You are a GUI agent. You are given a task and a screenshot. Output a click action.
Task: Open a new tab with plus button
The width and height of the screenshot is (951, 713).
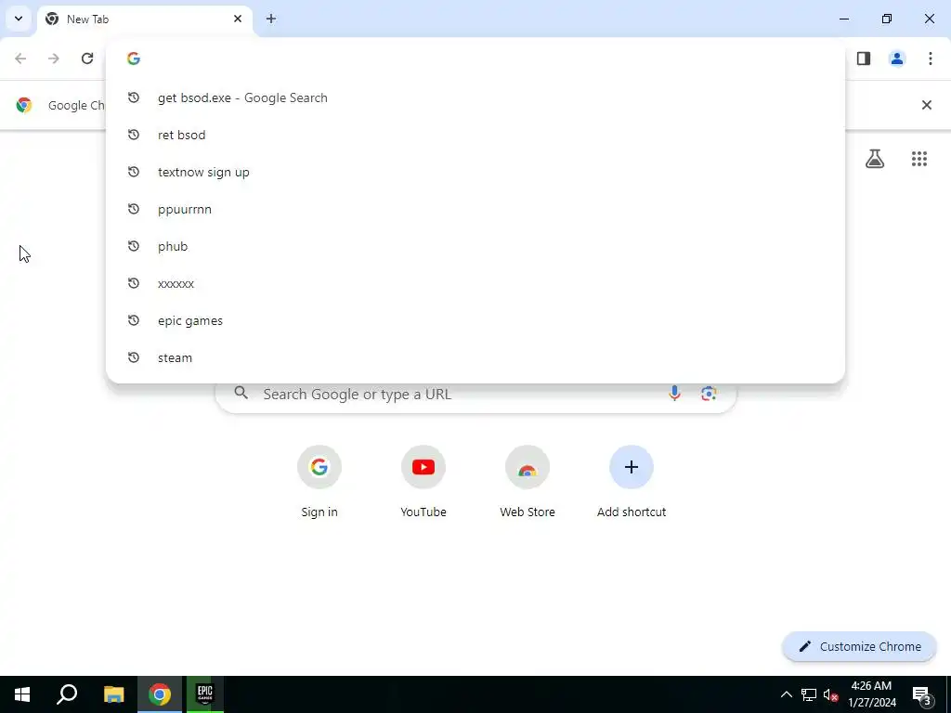[271, 19]
